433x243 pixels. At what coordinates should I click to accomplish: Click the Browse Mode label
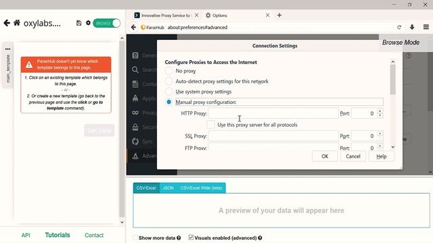[x=401, y=43]
